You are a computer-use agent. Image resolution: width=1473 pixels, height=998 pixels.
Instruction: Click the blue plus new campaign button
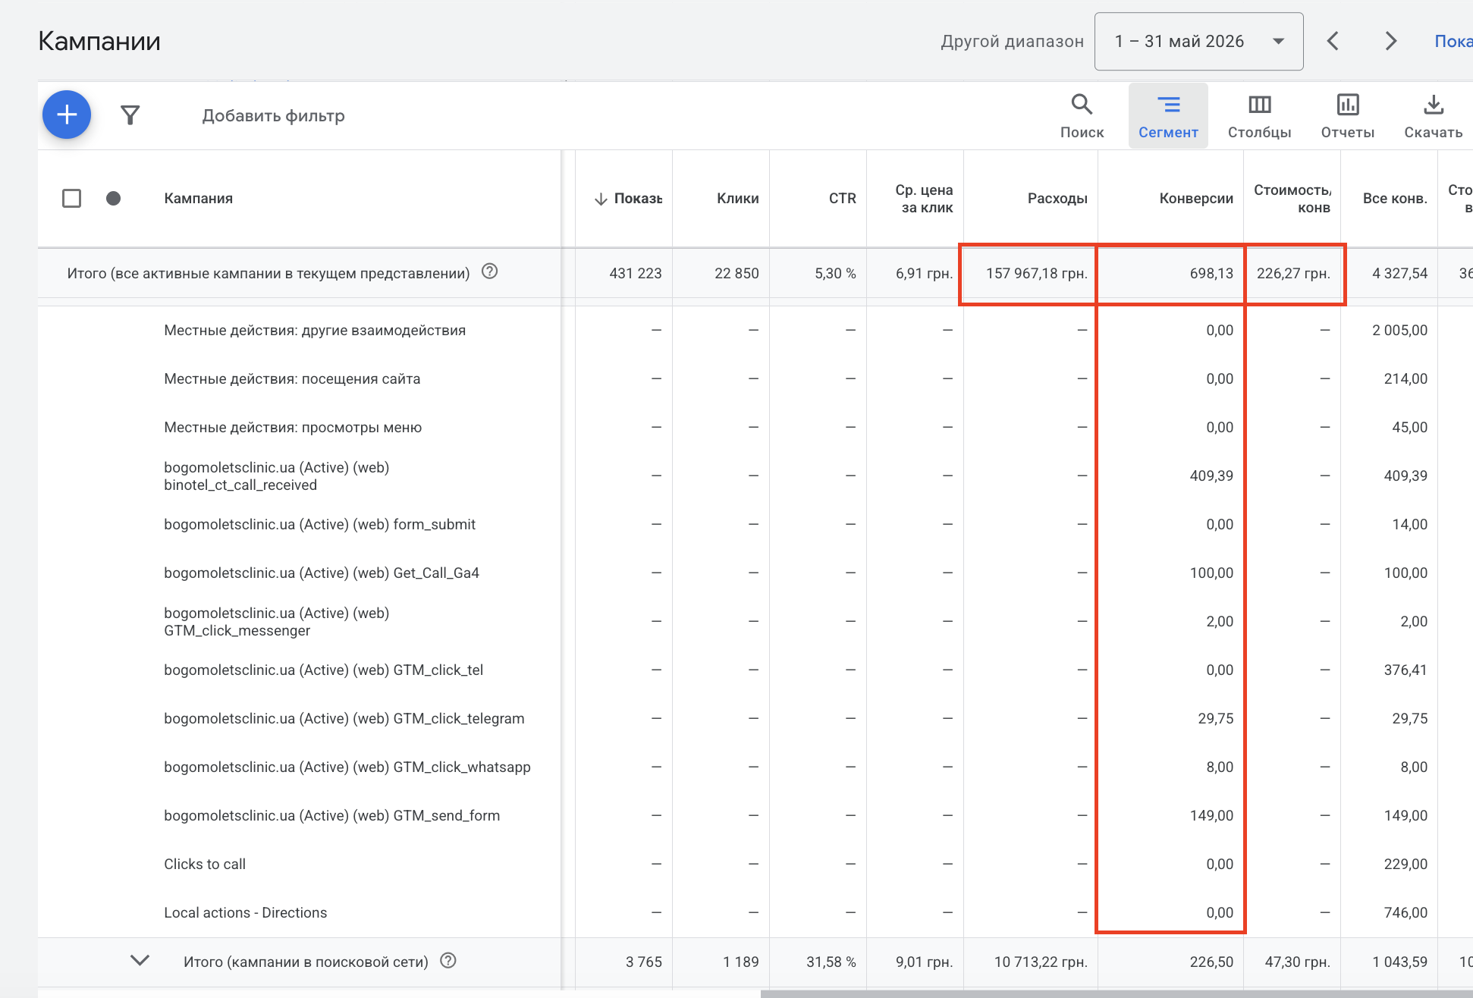(67, 115)
